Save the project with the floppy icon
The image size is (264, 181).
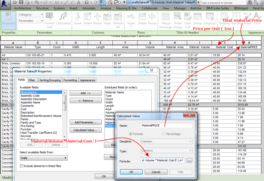[x=21, y=2]
